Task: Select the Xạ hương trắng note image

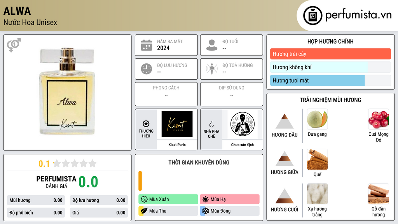Action: pyautogui.click(x=317, y=194)
